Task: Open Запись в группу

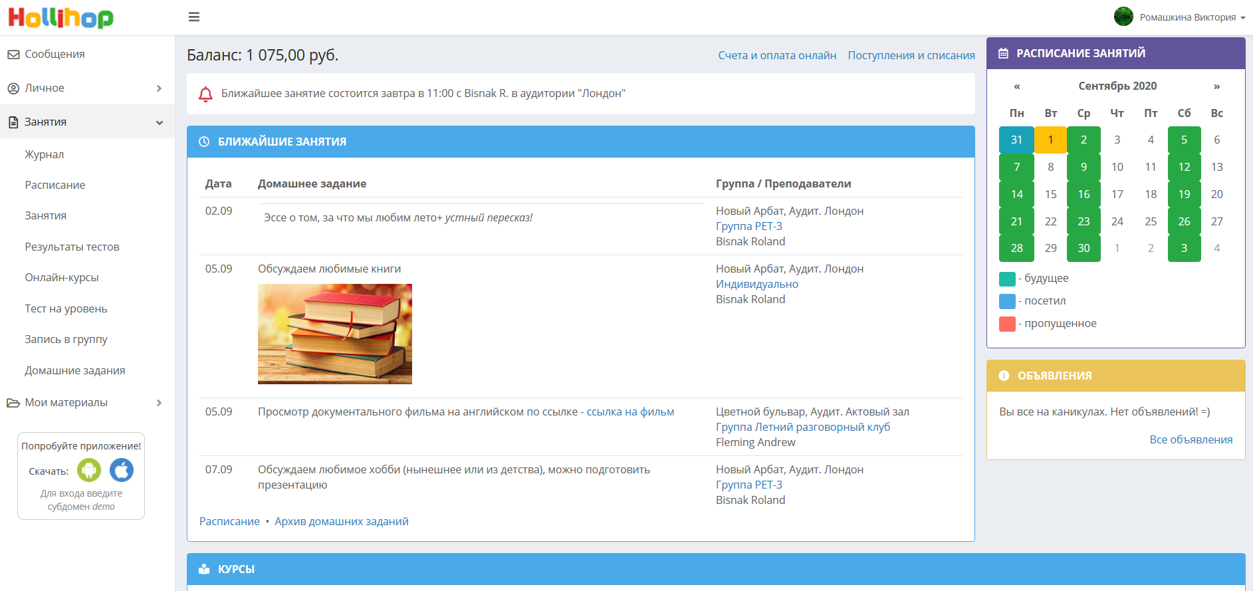Action: point(66,339)
